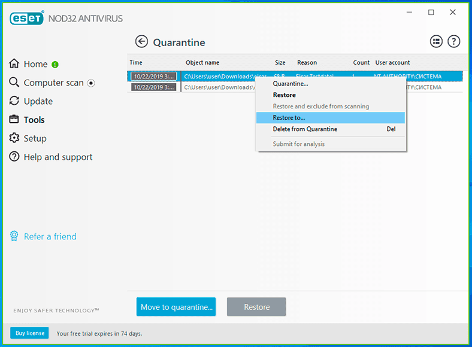Click second row object path C:\Users\user\Downloads

pyautogui.click(x=219, y=87)
